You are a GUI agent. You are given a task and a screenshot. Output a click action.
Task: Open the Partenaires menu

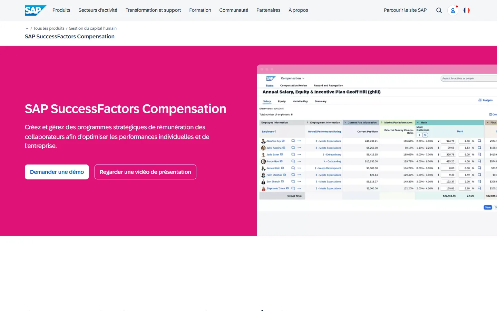[268, 10]
